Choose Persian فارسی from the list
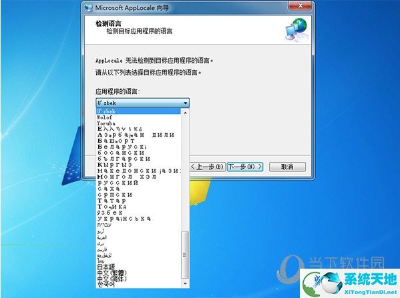 coord(138,249)
